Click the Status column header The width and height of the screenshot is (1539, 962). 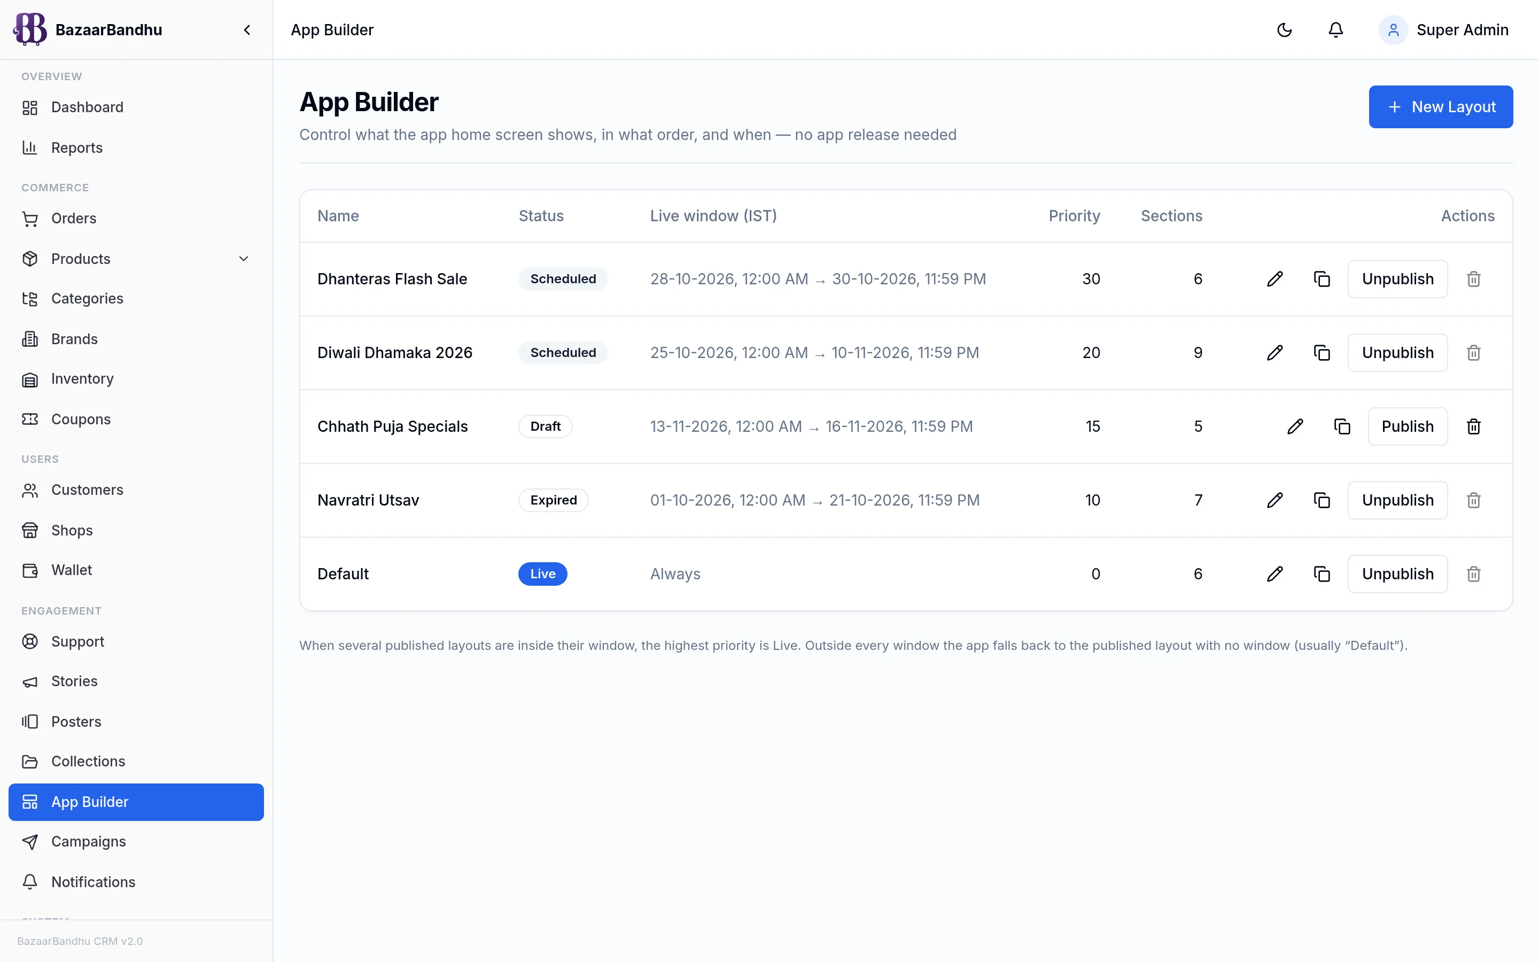(541, 216)
